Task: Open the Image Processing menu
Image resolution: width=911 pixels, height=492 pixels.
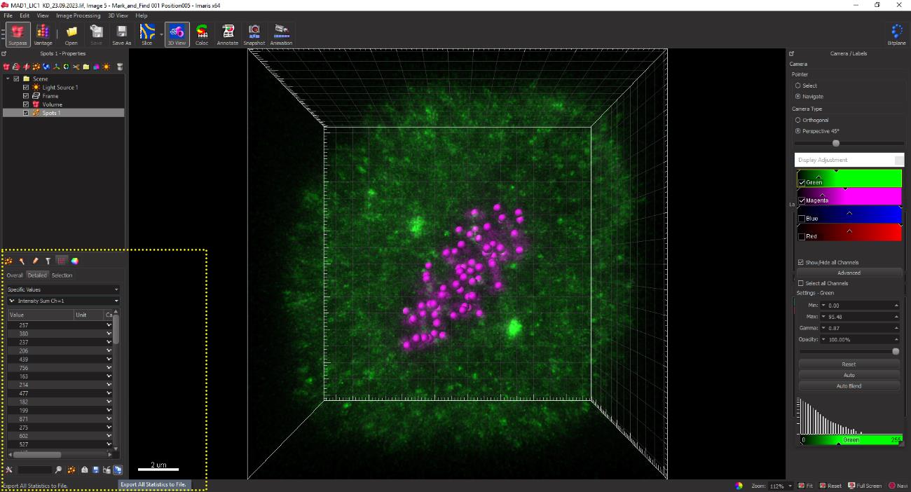Action: (78, 15)
